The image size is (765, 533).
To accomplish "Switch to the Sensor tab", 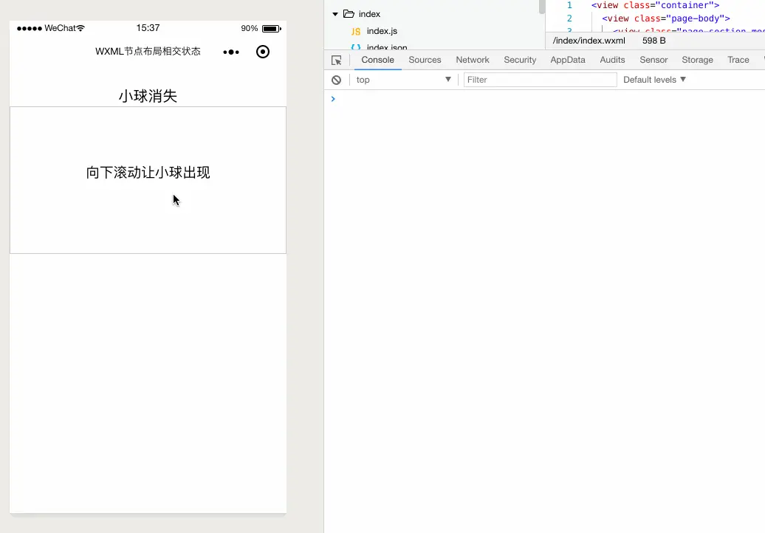I will (653, 60).
